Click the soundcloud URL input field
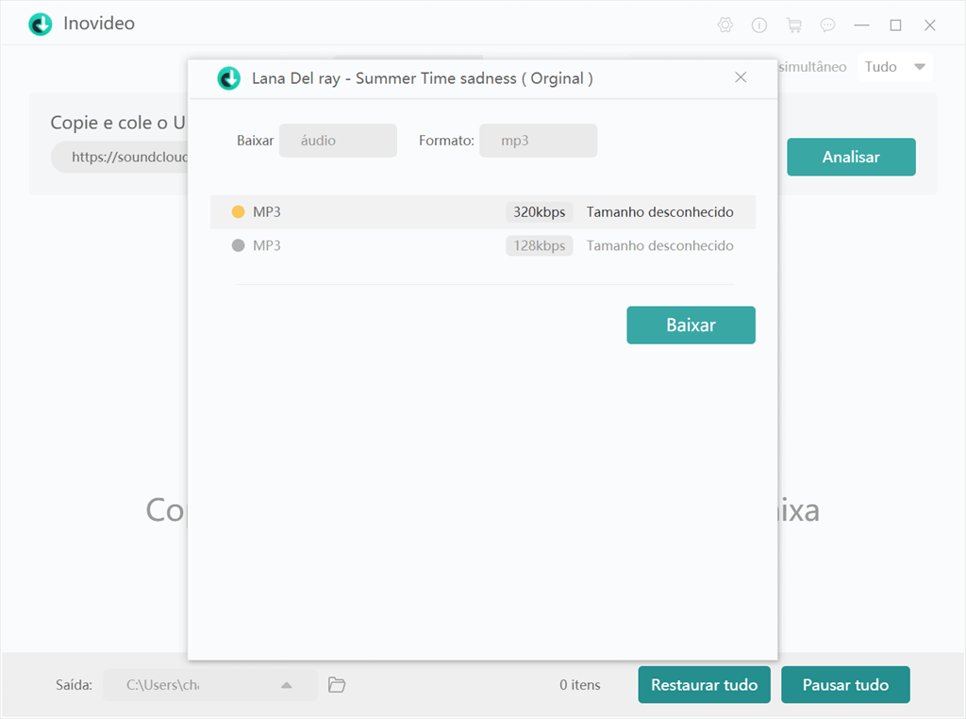This screenshot has width=966, height=719. [x=120, y=157]
